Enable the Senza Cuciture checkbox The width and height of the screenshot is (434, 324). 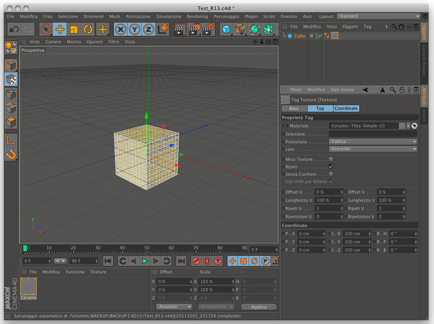(x=331, y=174)
